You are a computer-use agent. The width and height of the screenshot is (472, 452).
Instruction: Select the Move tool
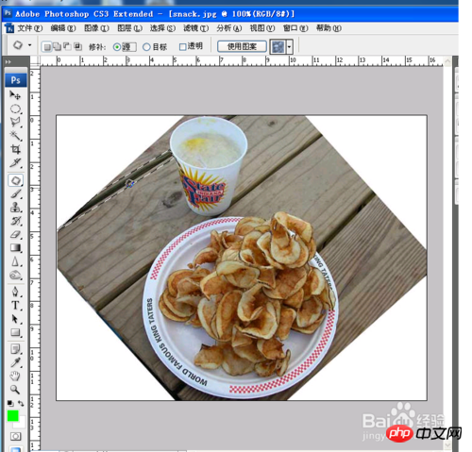point(15,94)
